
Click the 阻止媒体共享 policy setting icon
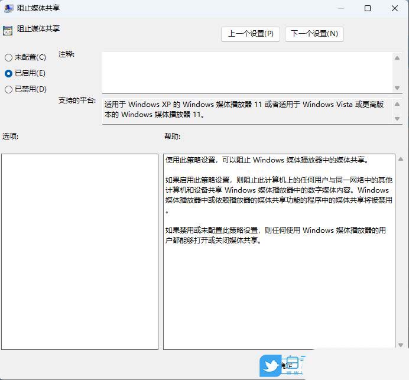(7, 30)
